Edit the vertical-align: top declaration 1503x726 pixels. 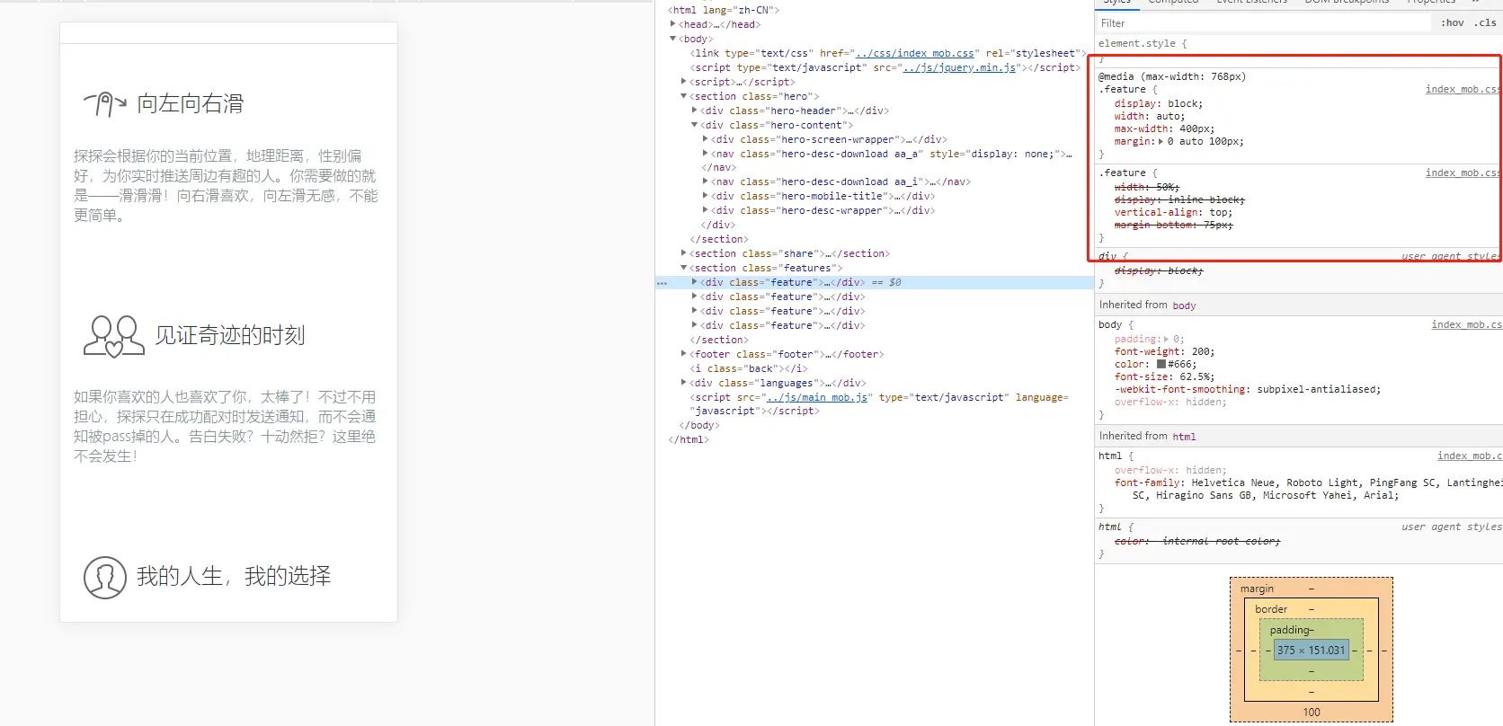click(1173, 213)
